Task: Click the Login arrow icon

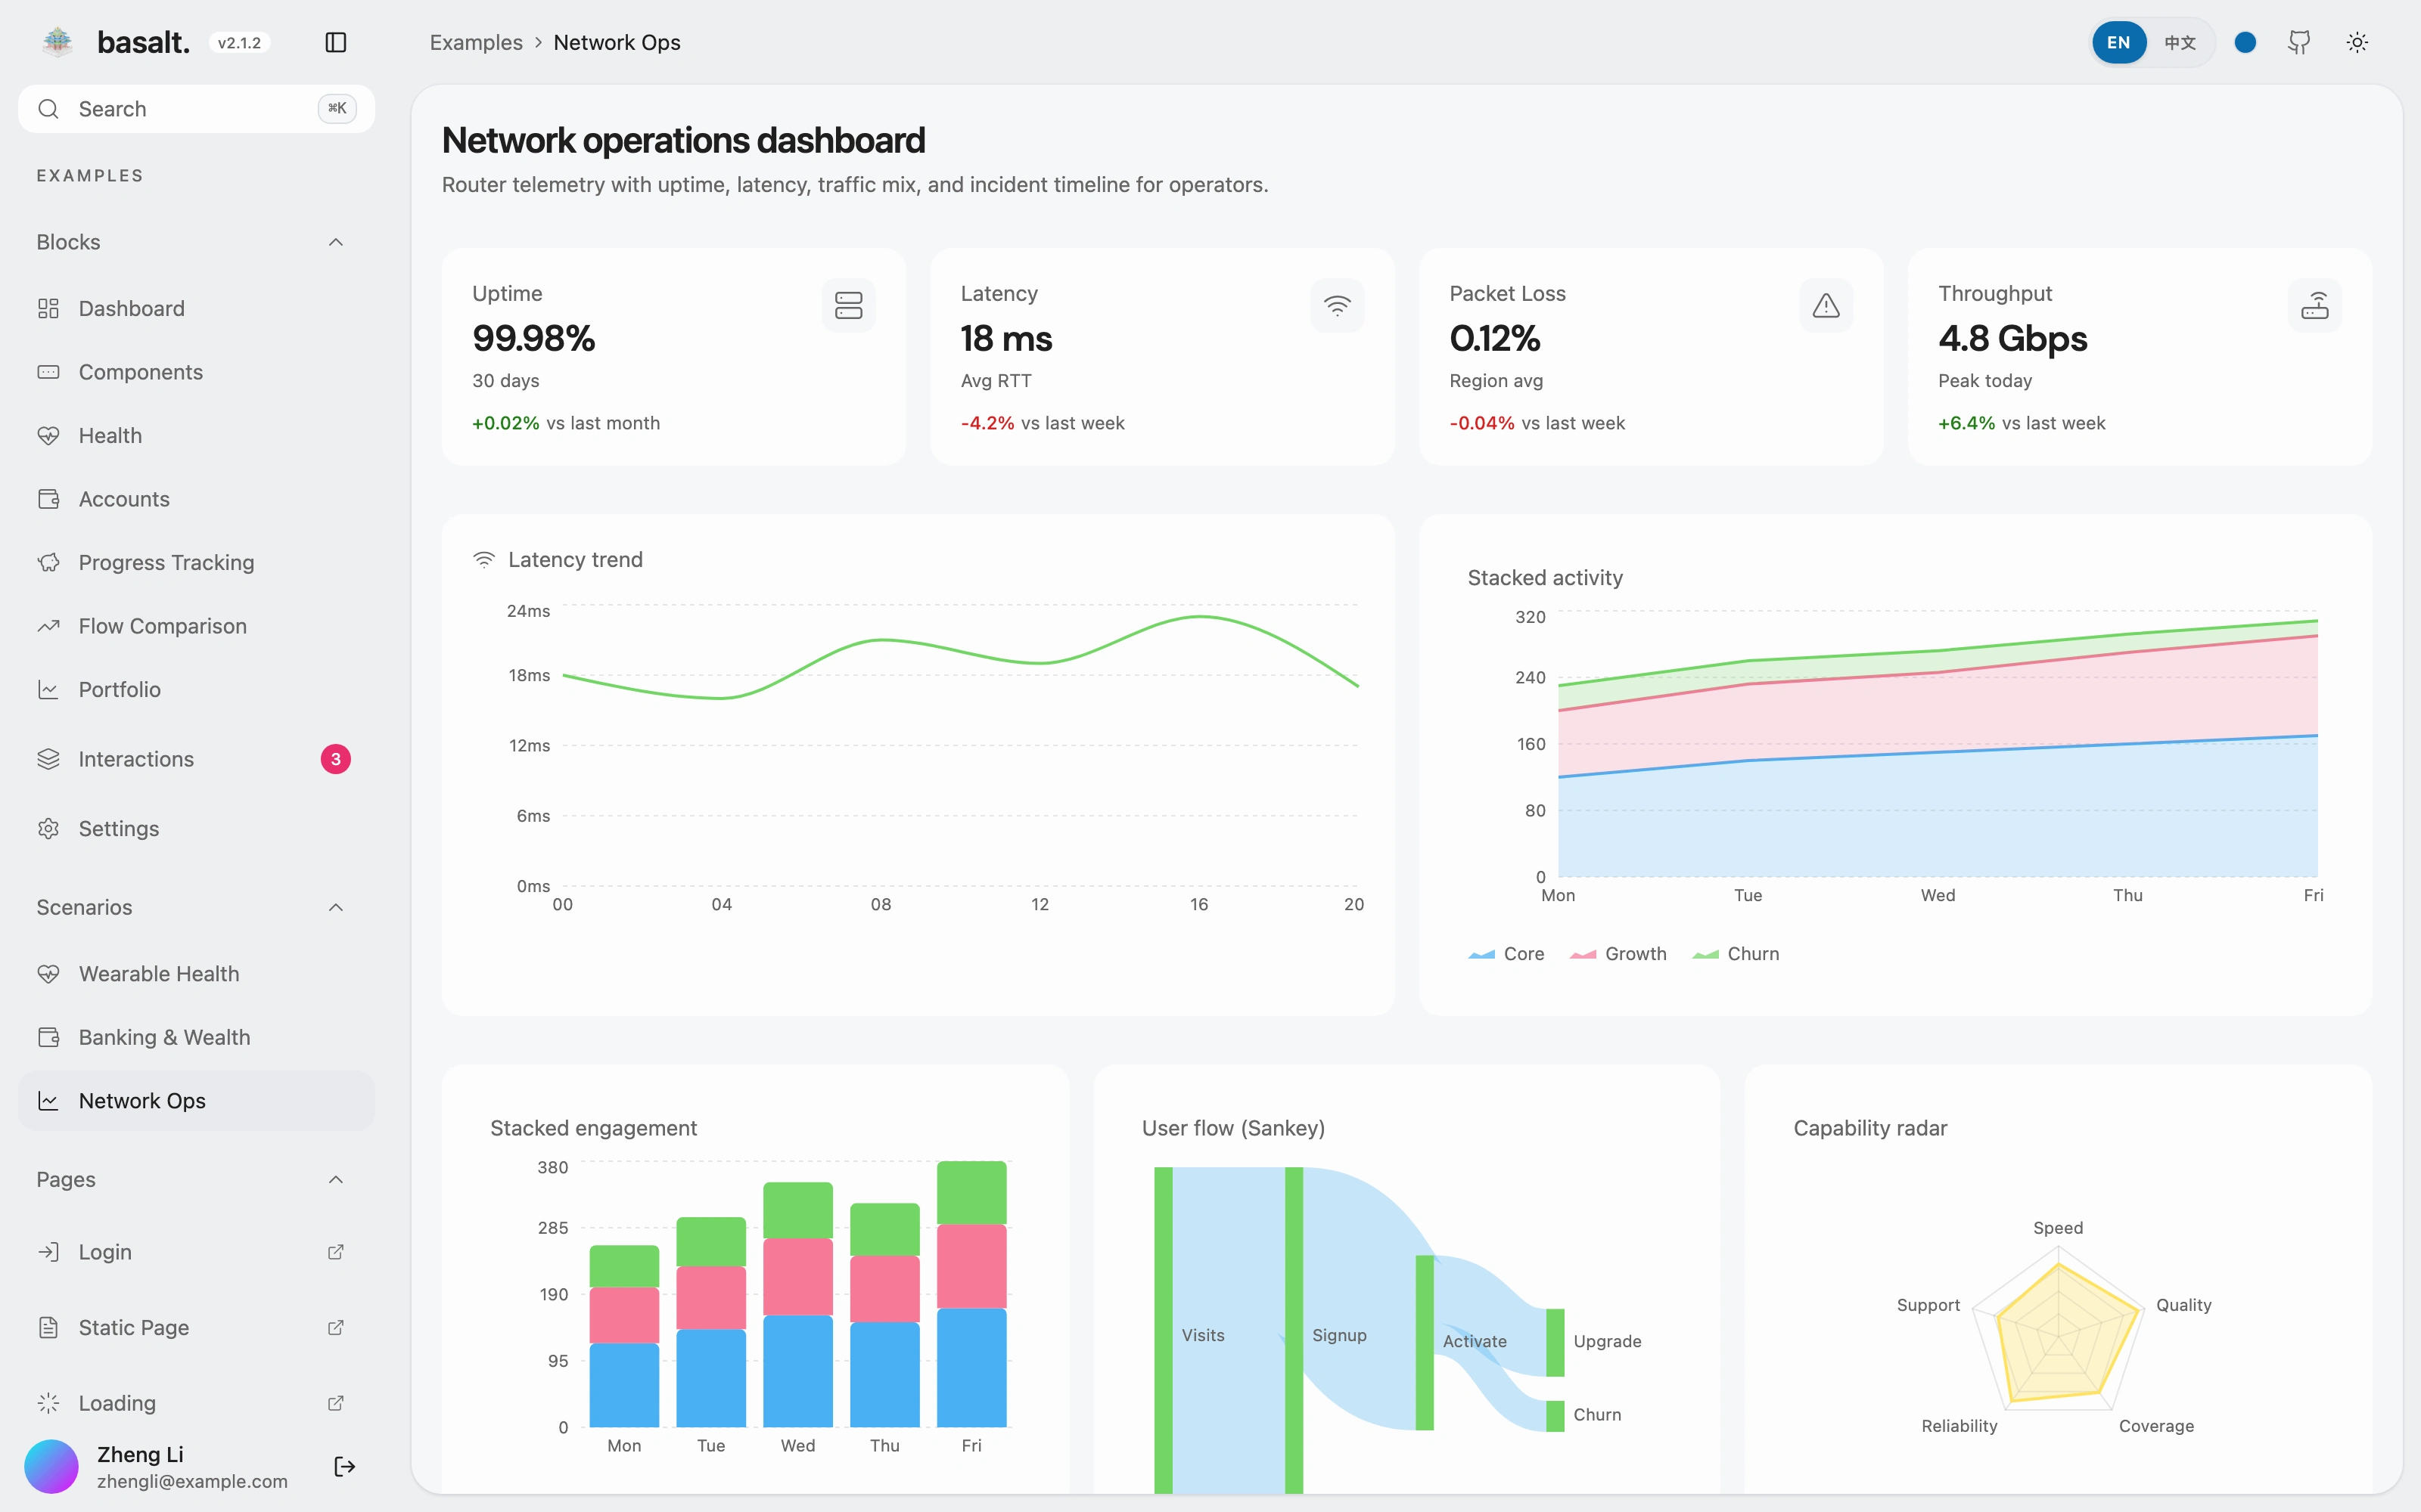Action: click(x=48, y=1252)
